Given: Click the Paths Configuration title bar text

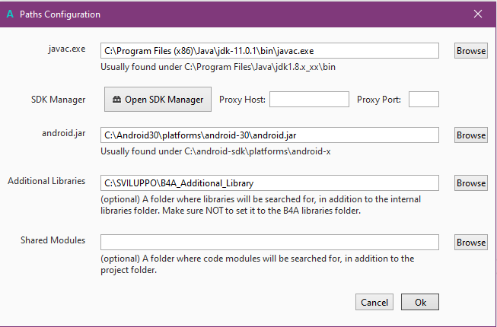Looking at the screenshot, I should coord(60,14).
